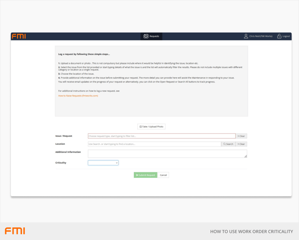Click the magnifier icon in Location Search
The width and height of the screenshot is (299, 240).
[x=225, y=144]
